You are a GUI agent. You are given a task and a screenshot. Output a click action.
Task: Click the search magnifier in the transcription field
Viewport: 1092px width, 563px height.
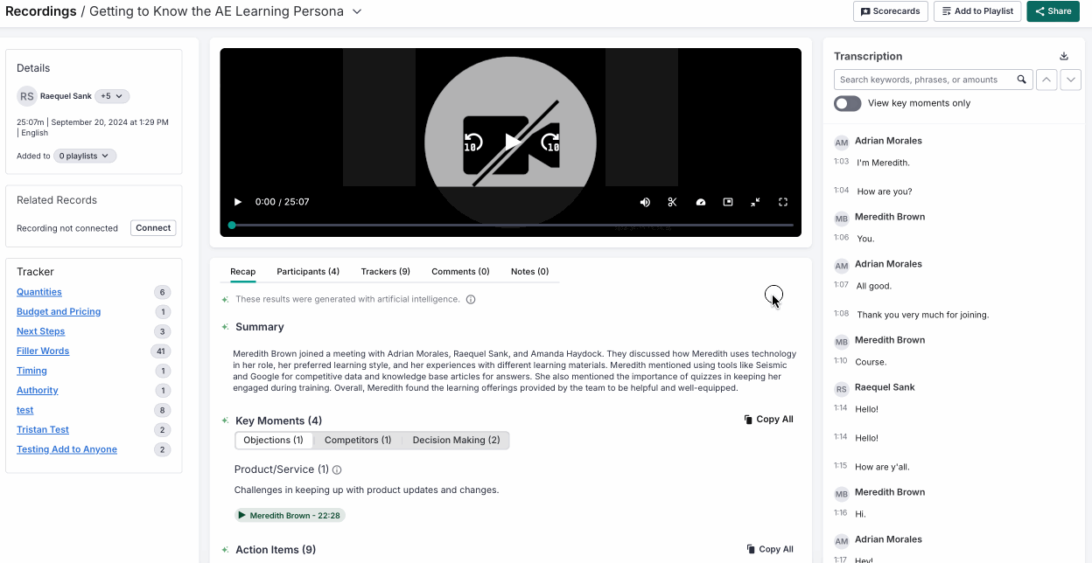pos(1021,79)
